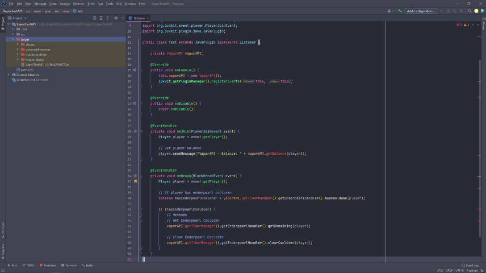This screenshot has height=273, width=486.
Task: Select the Test.java editor tab
Action: 138,18
